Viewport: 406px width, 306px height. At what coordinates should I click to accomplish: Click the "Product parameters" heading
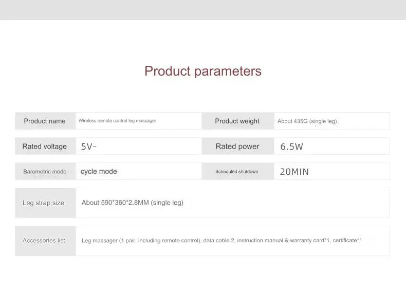pyautogui.click(x=202, y=71)
